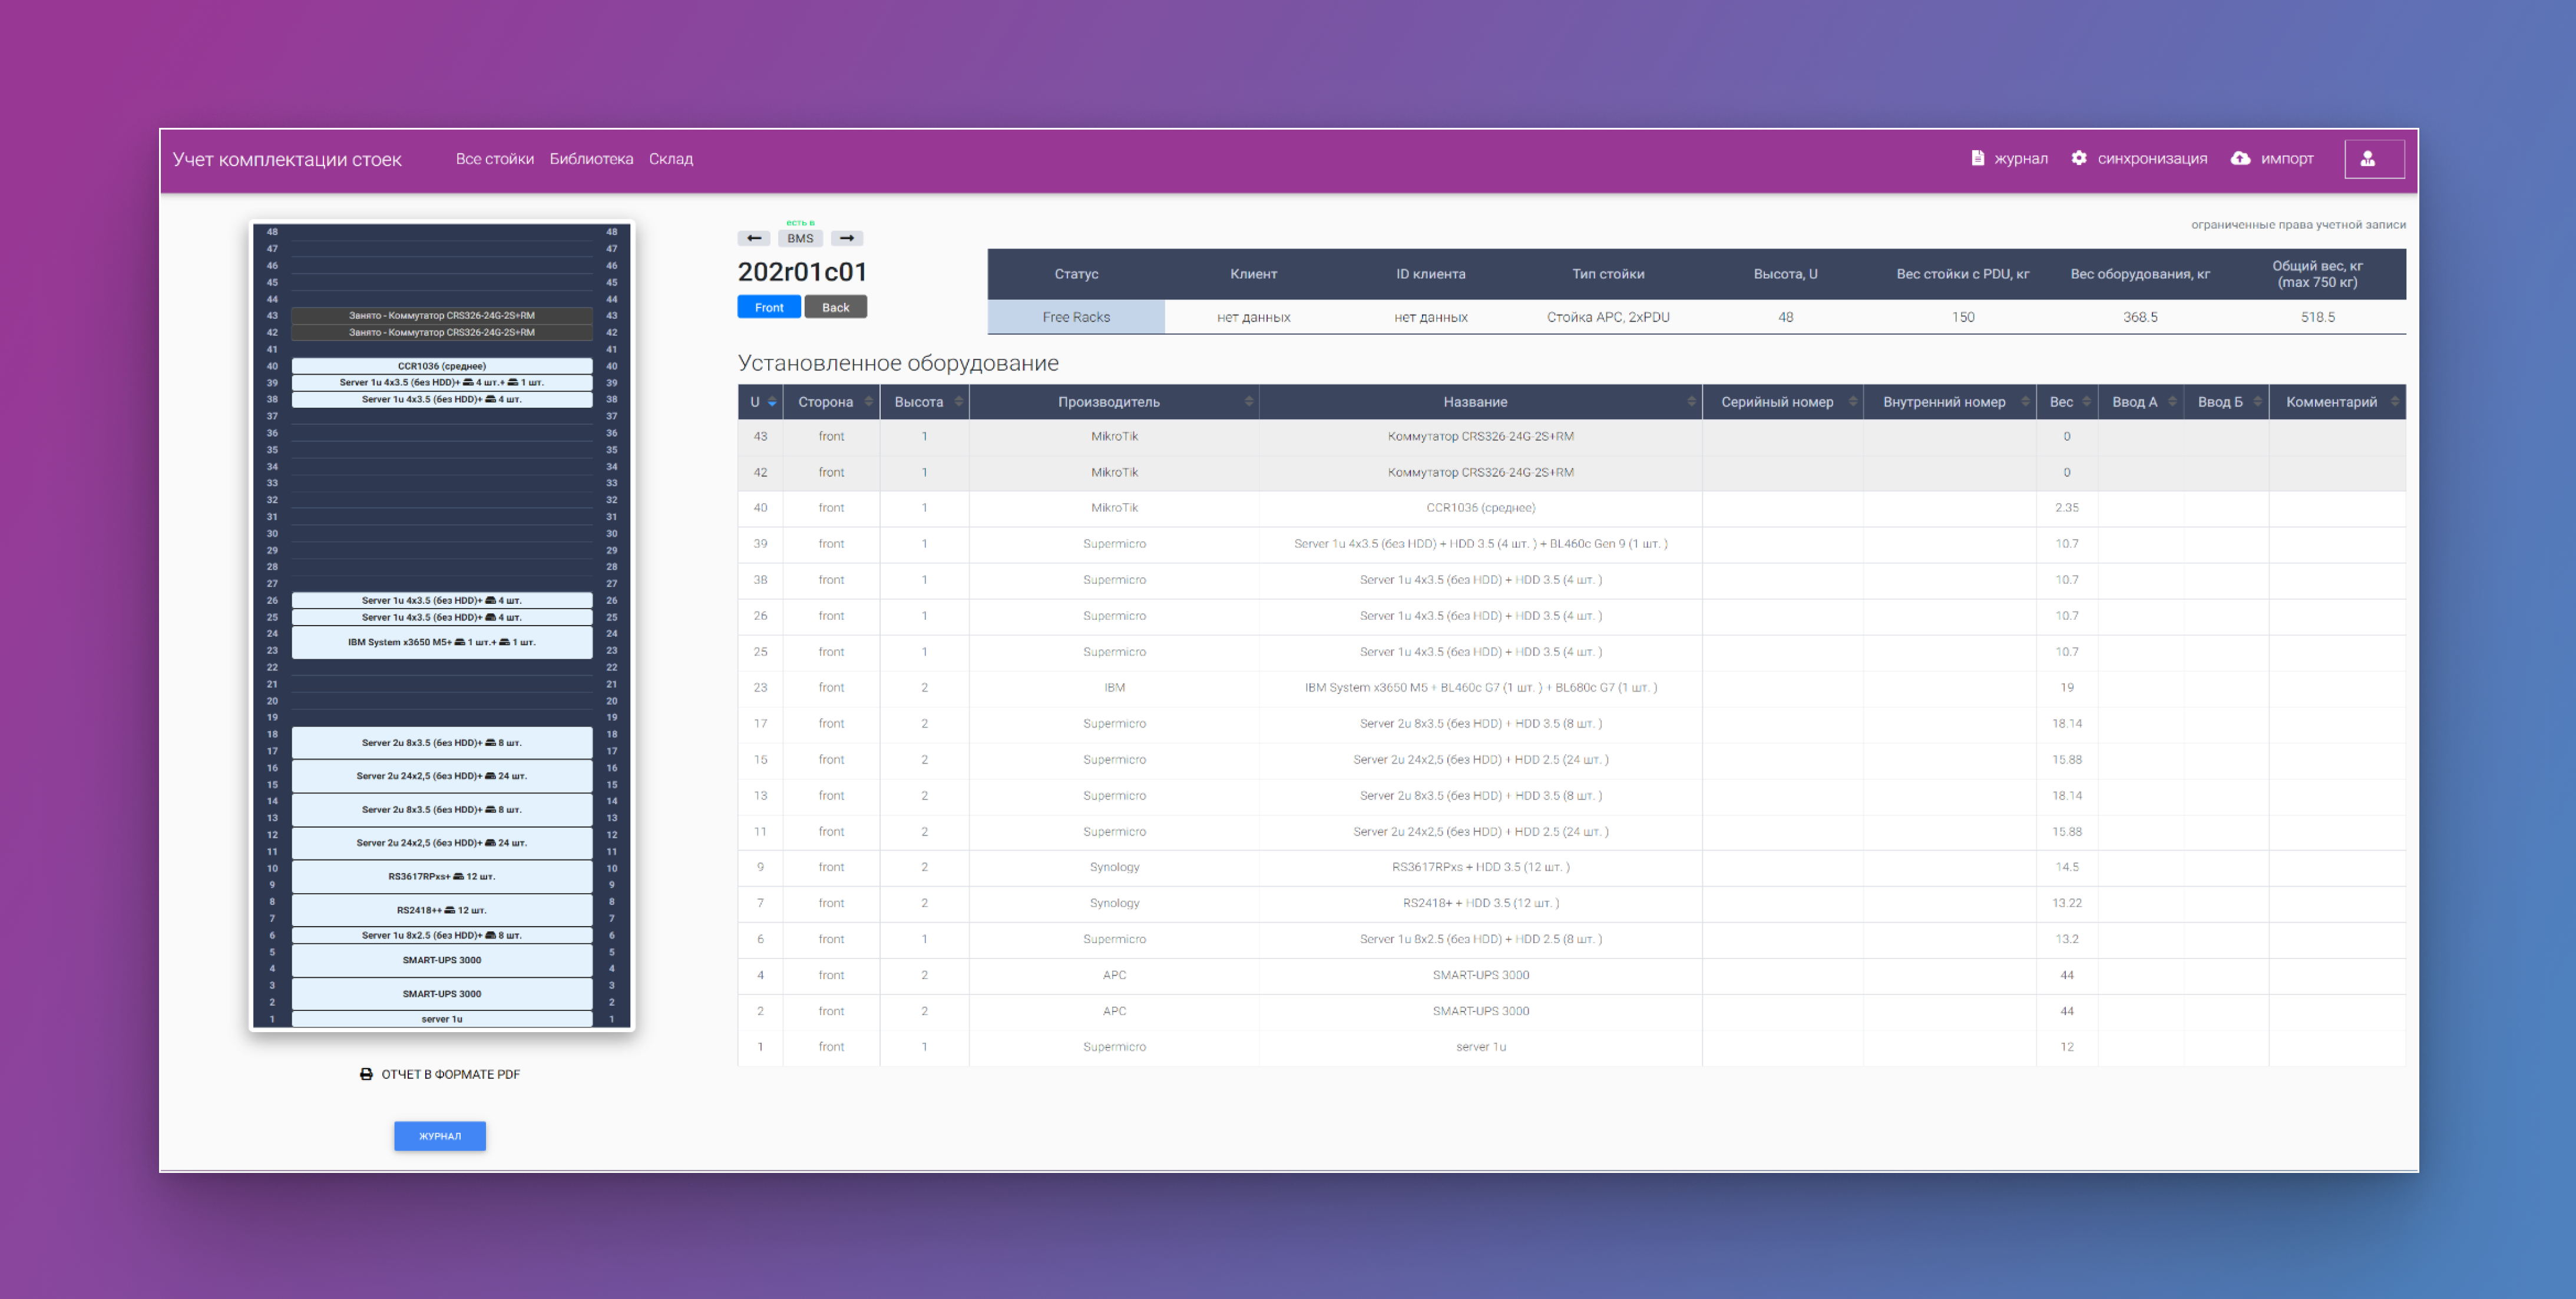Image resolution: width=2576 pixels, height=1299 pixels.
Task: Click the left arrow rack navigation icon
Action: coord(754,238)
